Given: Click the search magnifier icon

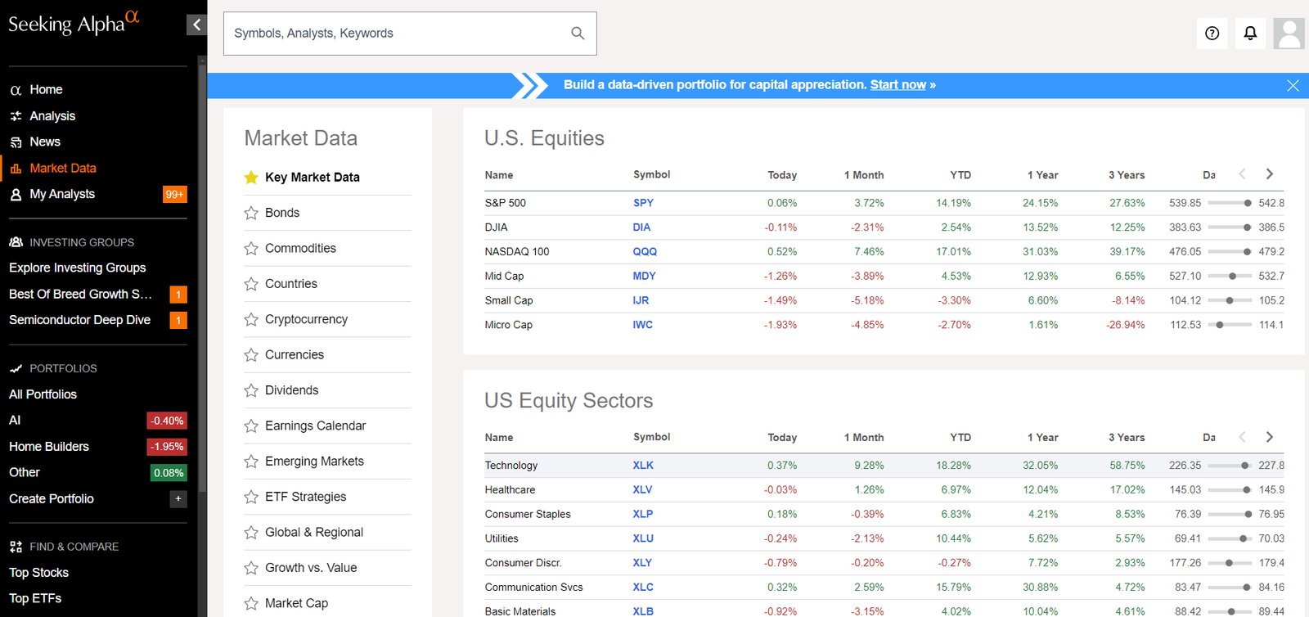Looking at the screenshot, I should (x=578, y=34).
